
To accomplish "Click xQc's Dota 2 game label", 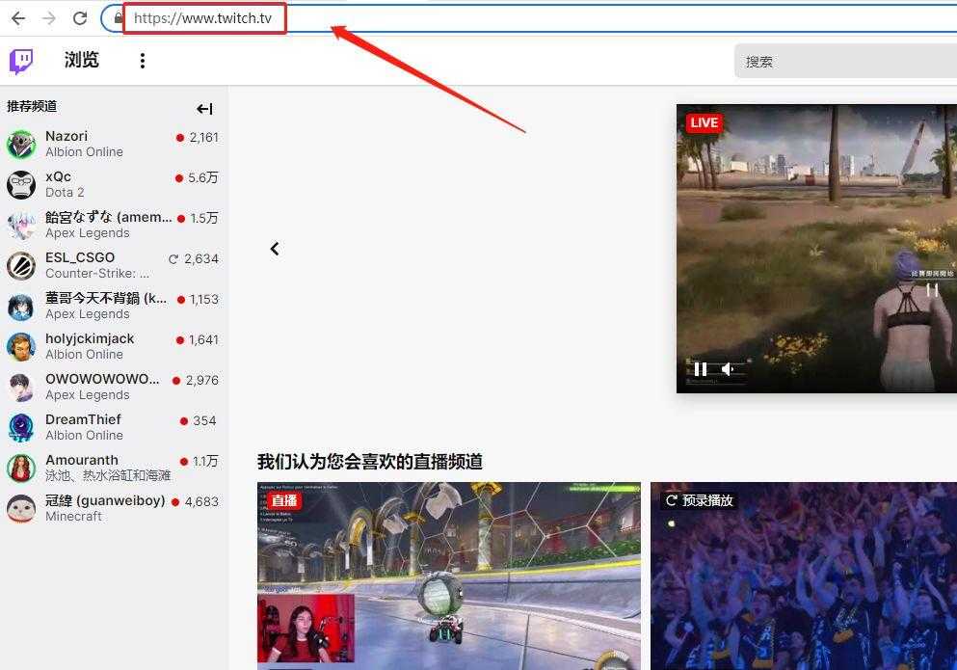I will point(65,193).
